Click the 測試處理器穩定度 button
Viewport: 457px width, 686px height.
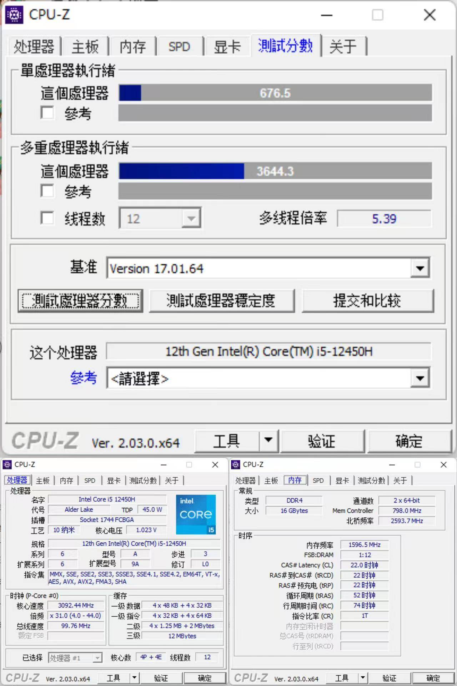coord(221,301)
